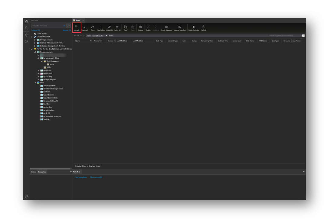This screenshot has width=331, height=223.
Task: Click the Paste toolbar icon
Action: pos(133,28)
